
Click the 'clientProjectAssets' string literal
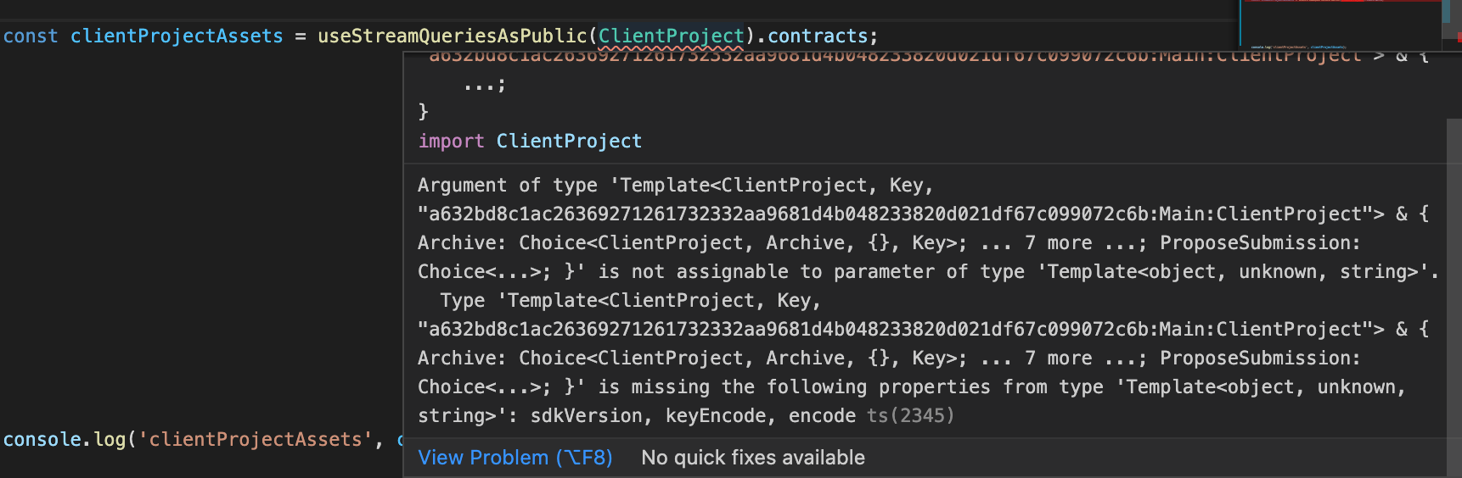click(x=255, y=440)
